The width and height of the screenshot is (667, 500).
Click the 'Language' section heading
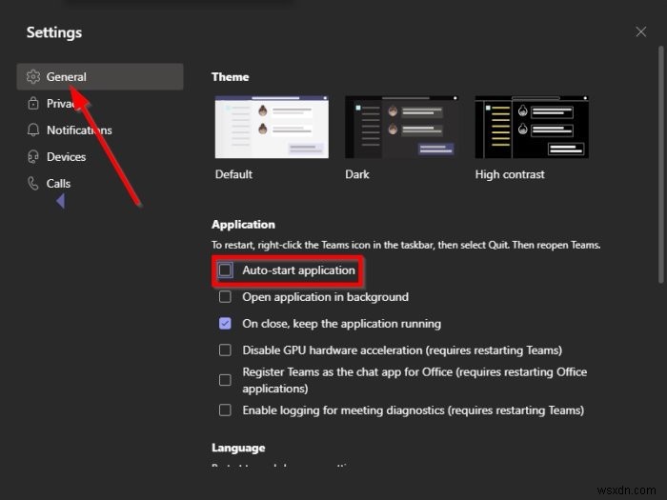point(238,448)
